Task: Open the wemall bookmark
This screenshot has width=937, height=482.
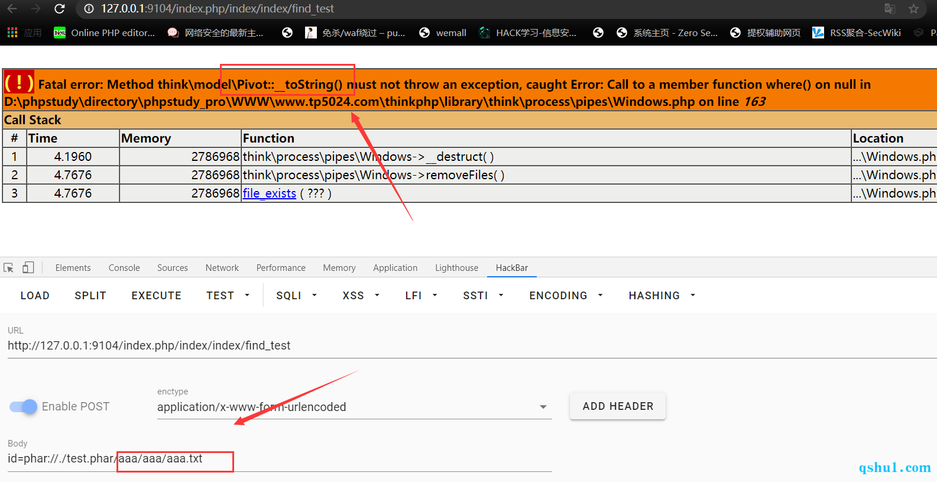Action: 442,33
